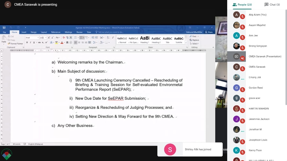
Task: Open the File menu tab
Action: tap(5, 32)
